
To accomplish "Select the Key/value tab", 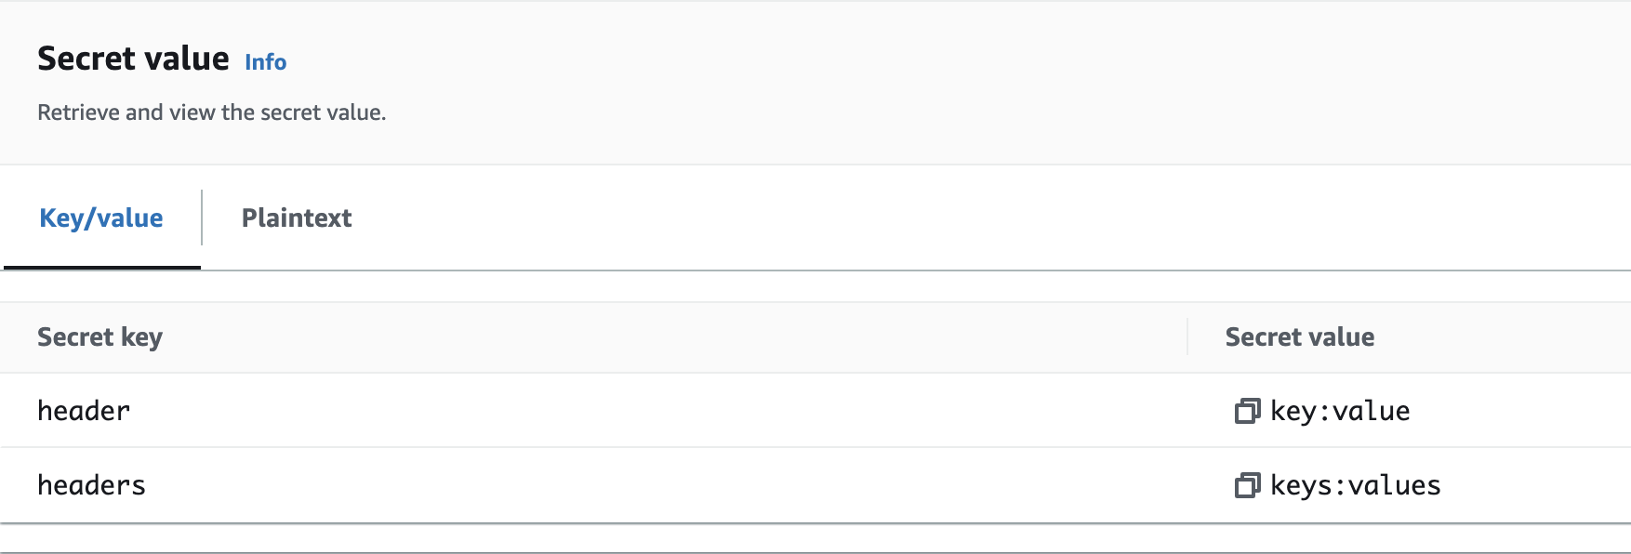I will tap(101, 218).
